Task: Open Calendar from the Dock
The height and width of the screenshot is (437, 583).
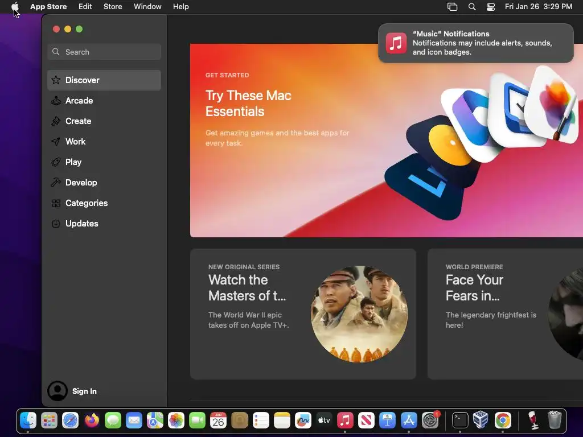Action: pyautogui.click(x=218, y=420)
